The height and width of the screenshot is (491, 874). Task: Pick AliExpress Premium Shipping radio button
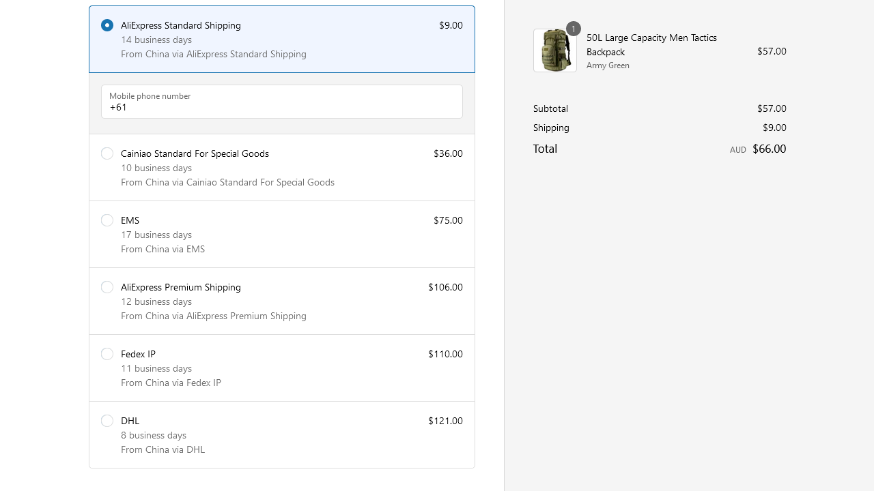[x=107, y=287]
